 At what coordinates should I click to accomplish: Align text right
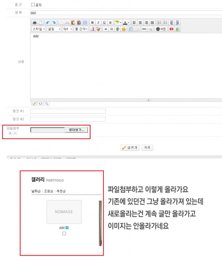(146, 23)
